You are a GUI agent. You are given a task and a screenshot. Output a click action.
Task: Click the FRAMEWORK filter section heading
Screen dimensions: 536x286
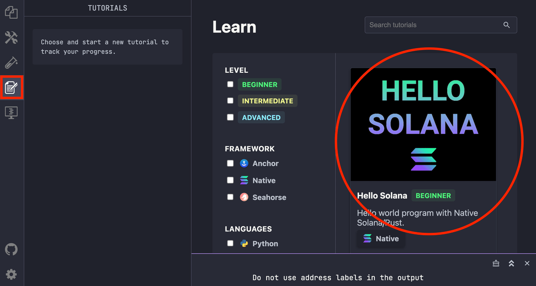250,149
